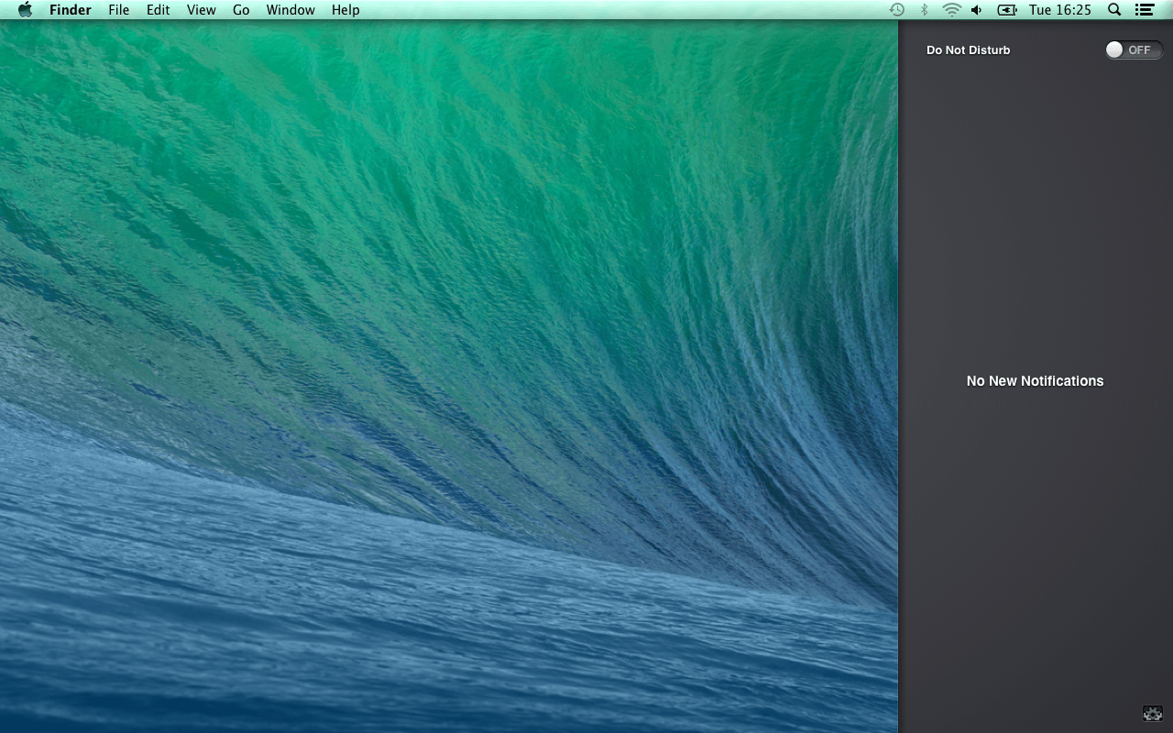Close Notification Center via list icon
The image size is (1173, 733).
point(1144,10)
